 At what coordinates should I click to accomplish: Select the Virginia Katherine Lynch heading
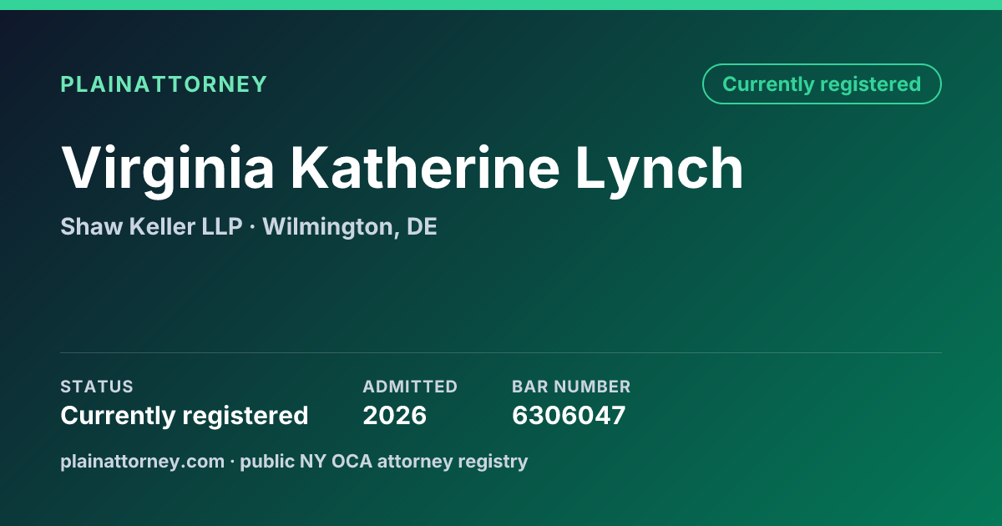point(402,170)
